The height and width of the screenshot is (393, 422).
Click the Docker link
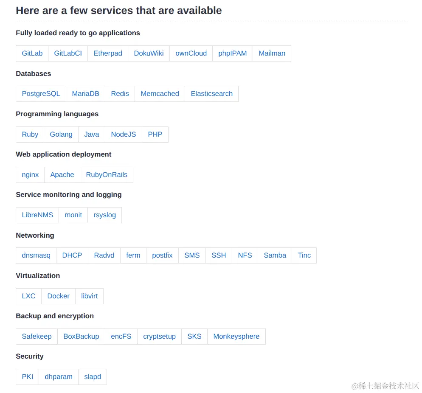(x=59, y=296)
